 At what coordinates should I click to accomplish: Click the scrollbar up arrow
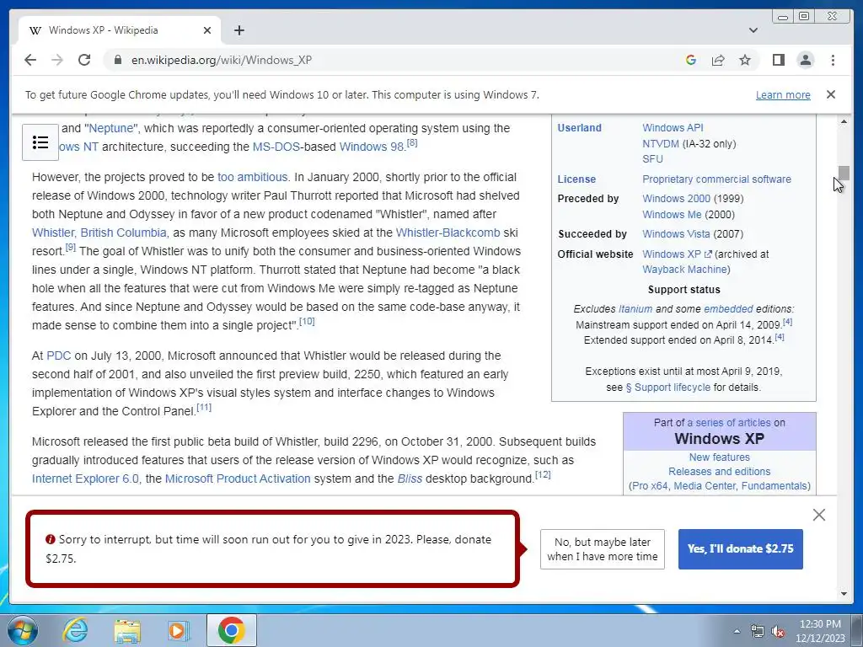point(844,121)
